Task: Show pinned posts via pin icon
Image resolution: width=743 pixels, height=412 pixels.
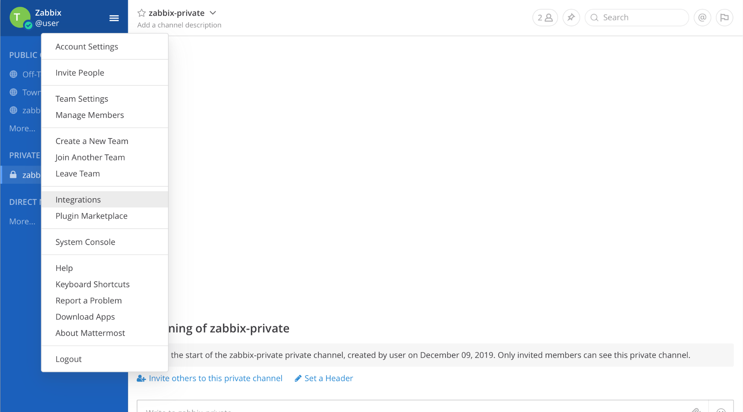Action: coord(571,17)
